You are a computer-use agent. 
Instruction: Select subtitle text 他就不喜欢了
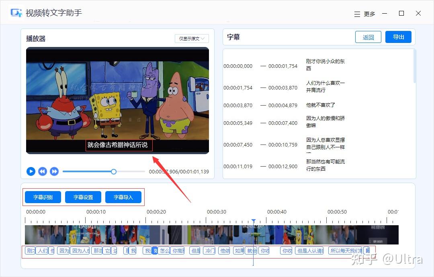tap(321, 105)
